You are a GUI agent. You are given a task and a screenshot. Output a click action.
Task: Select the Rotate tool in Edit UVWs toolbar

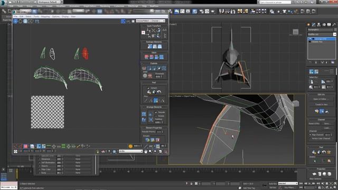21,21
